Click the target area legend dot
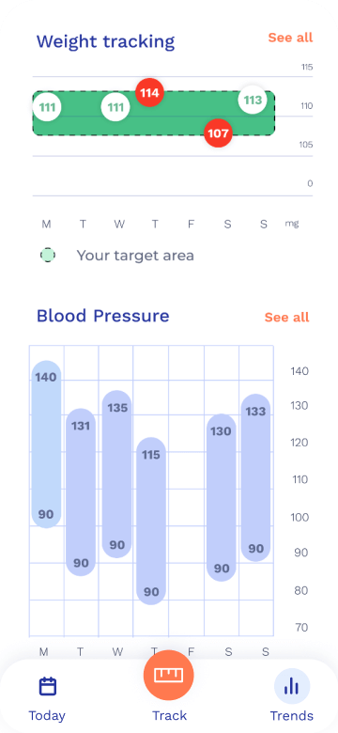This screenshot has width=338, height=733. point(48,256)
